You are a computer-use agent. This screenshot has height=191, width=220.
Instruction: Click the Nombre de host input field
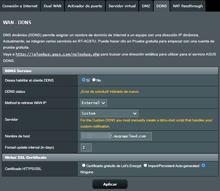(x=116, y=136)
